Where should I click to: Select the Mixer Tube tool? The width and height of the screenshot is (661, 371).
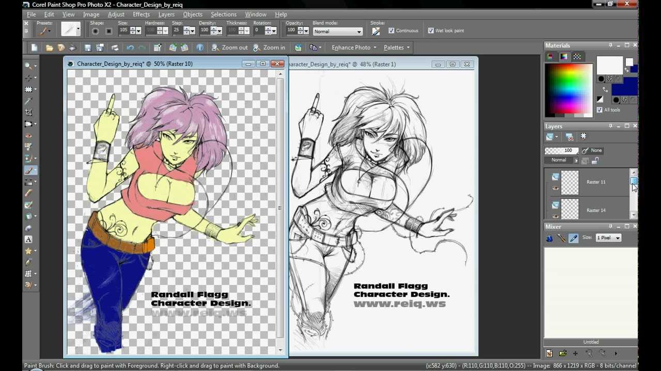point(549,238)
